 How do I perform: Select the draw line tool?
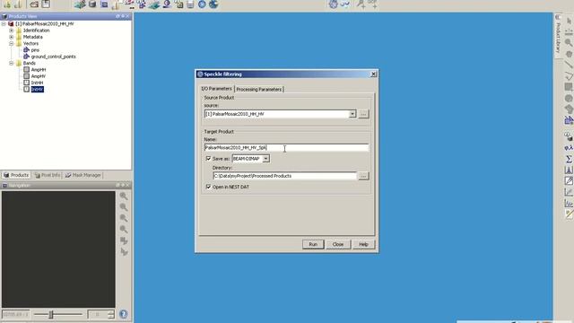click(569, 65)
